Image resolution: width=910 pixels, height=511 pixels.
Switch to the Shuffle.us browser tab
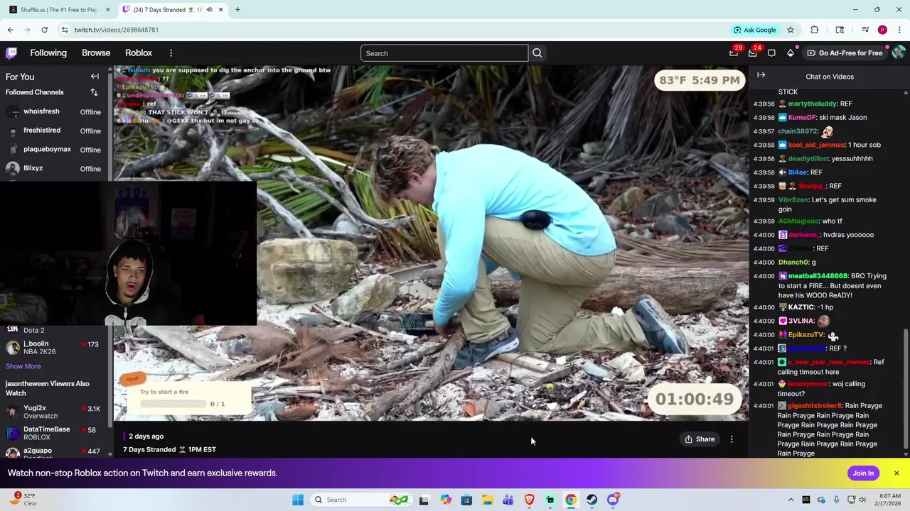click(x=60, y=10)
